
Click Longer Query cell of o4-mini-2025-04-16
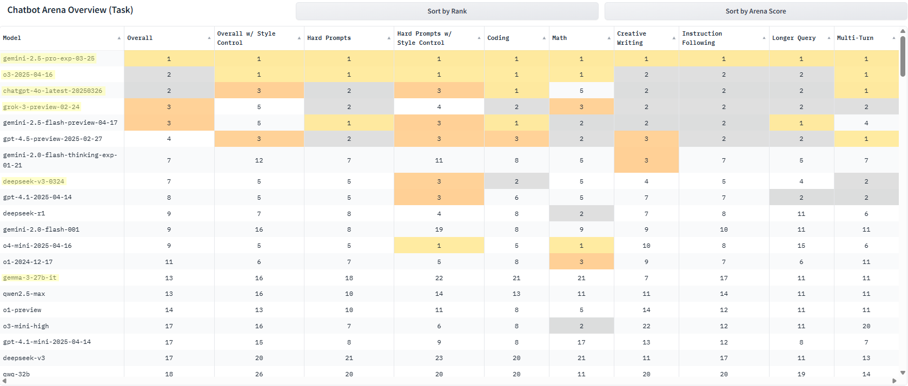[x=801, y=246]
